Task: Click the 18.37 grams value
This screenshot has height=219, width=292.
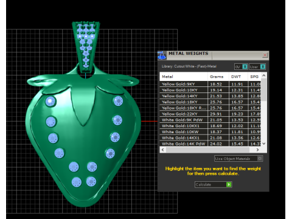Action: click(x=216, y=132)
